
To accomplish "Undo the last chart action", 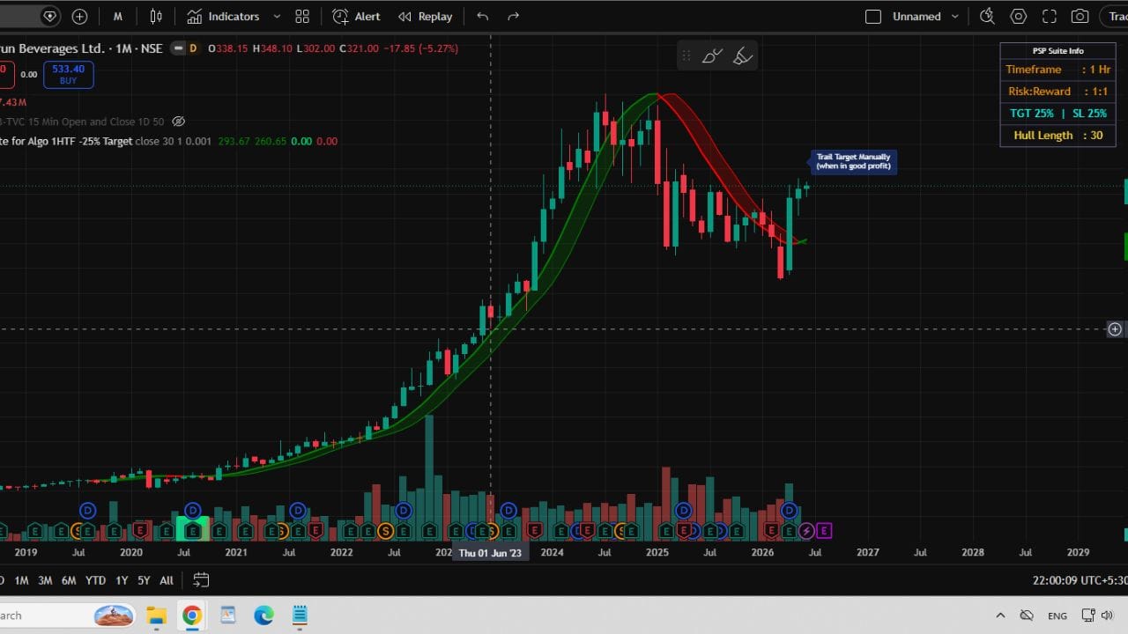I will tap(482, 17).
